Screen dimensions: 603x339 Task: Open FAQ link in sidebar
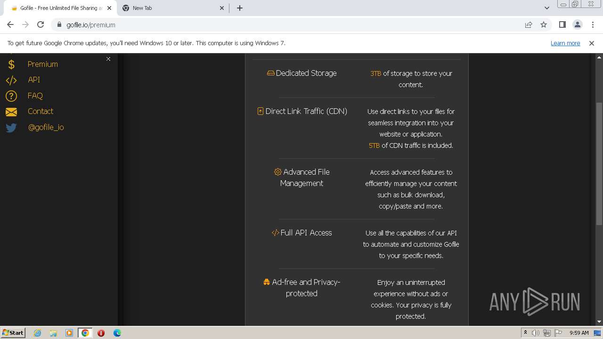point(35,96)
